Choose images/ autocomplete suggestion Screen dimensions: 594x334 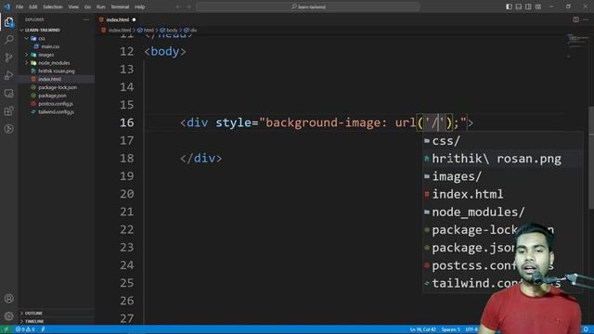pos(503,176)
